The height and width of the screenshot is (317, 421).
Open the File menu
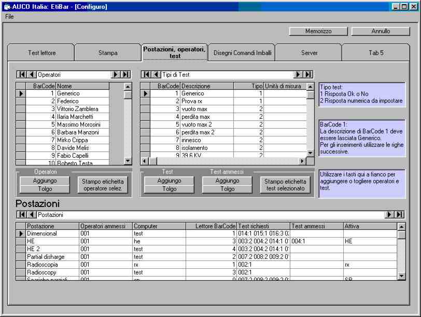(9, 17)
